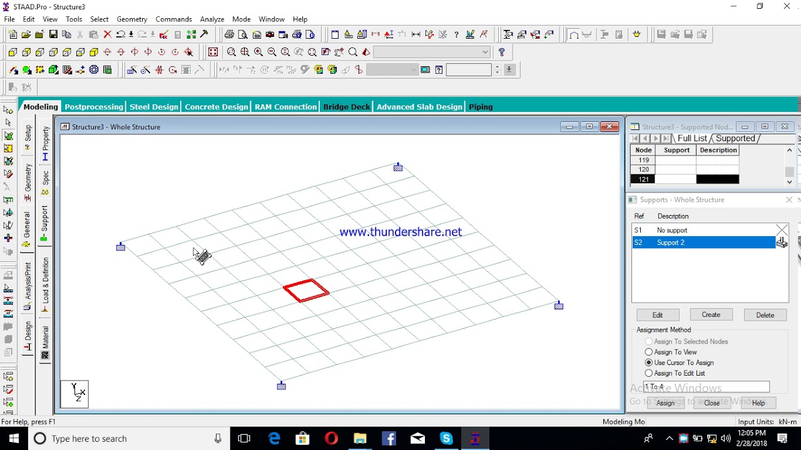Open the Load & Definition side tab
Screen dimensions: 801x450
point(45,284)
